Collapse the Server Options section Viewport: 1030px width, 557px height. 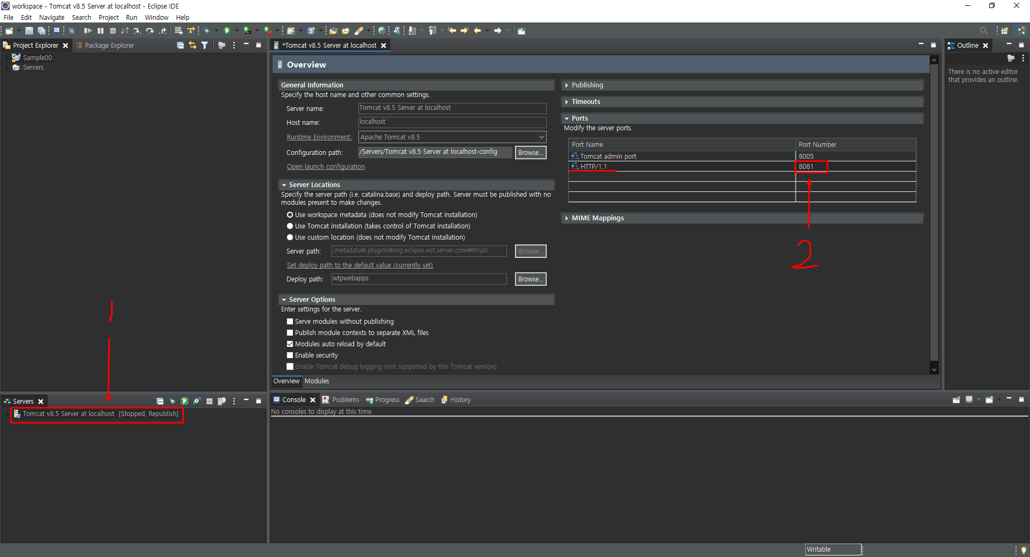click(x=284, y=300)
